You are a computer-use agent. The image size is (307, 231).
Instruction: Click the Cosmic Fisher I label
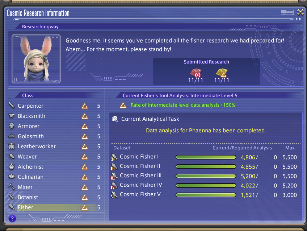coord(139,157)
